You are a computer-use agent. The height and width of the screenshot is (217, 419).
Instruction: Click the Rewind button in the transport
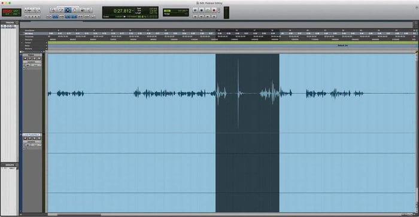click(x=201, y=16)
